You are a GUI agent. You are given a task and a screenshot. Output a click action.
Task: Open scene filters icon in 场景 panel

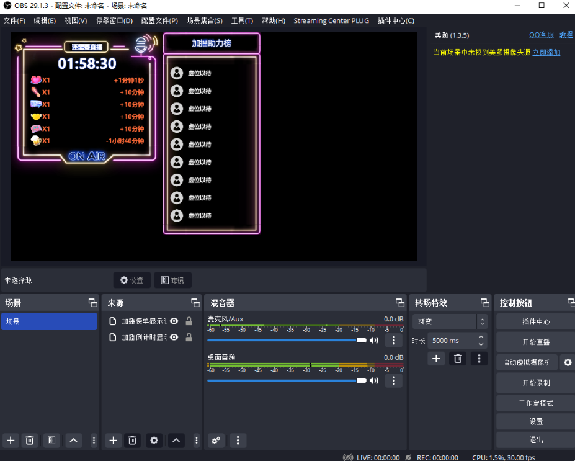(51, 440)
